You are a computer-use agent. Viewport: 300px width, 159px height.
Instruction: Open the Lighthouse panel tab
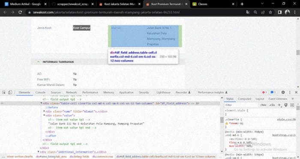point(163,92)
